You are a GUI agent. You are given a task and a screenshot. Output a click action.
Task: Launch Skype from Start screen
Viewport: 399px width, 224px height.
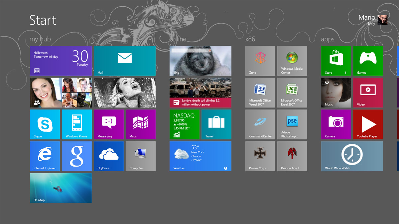tap(45, 124)
